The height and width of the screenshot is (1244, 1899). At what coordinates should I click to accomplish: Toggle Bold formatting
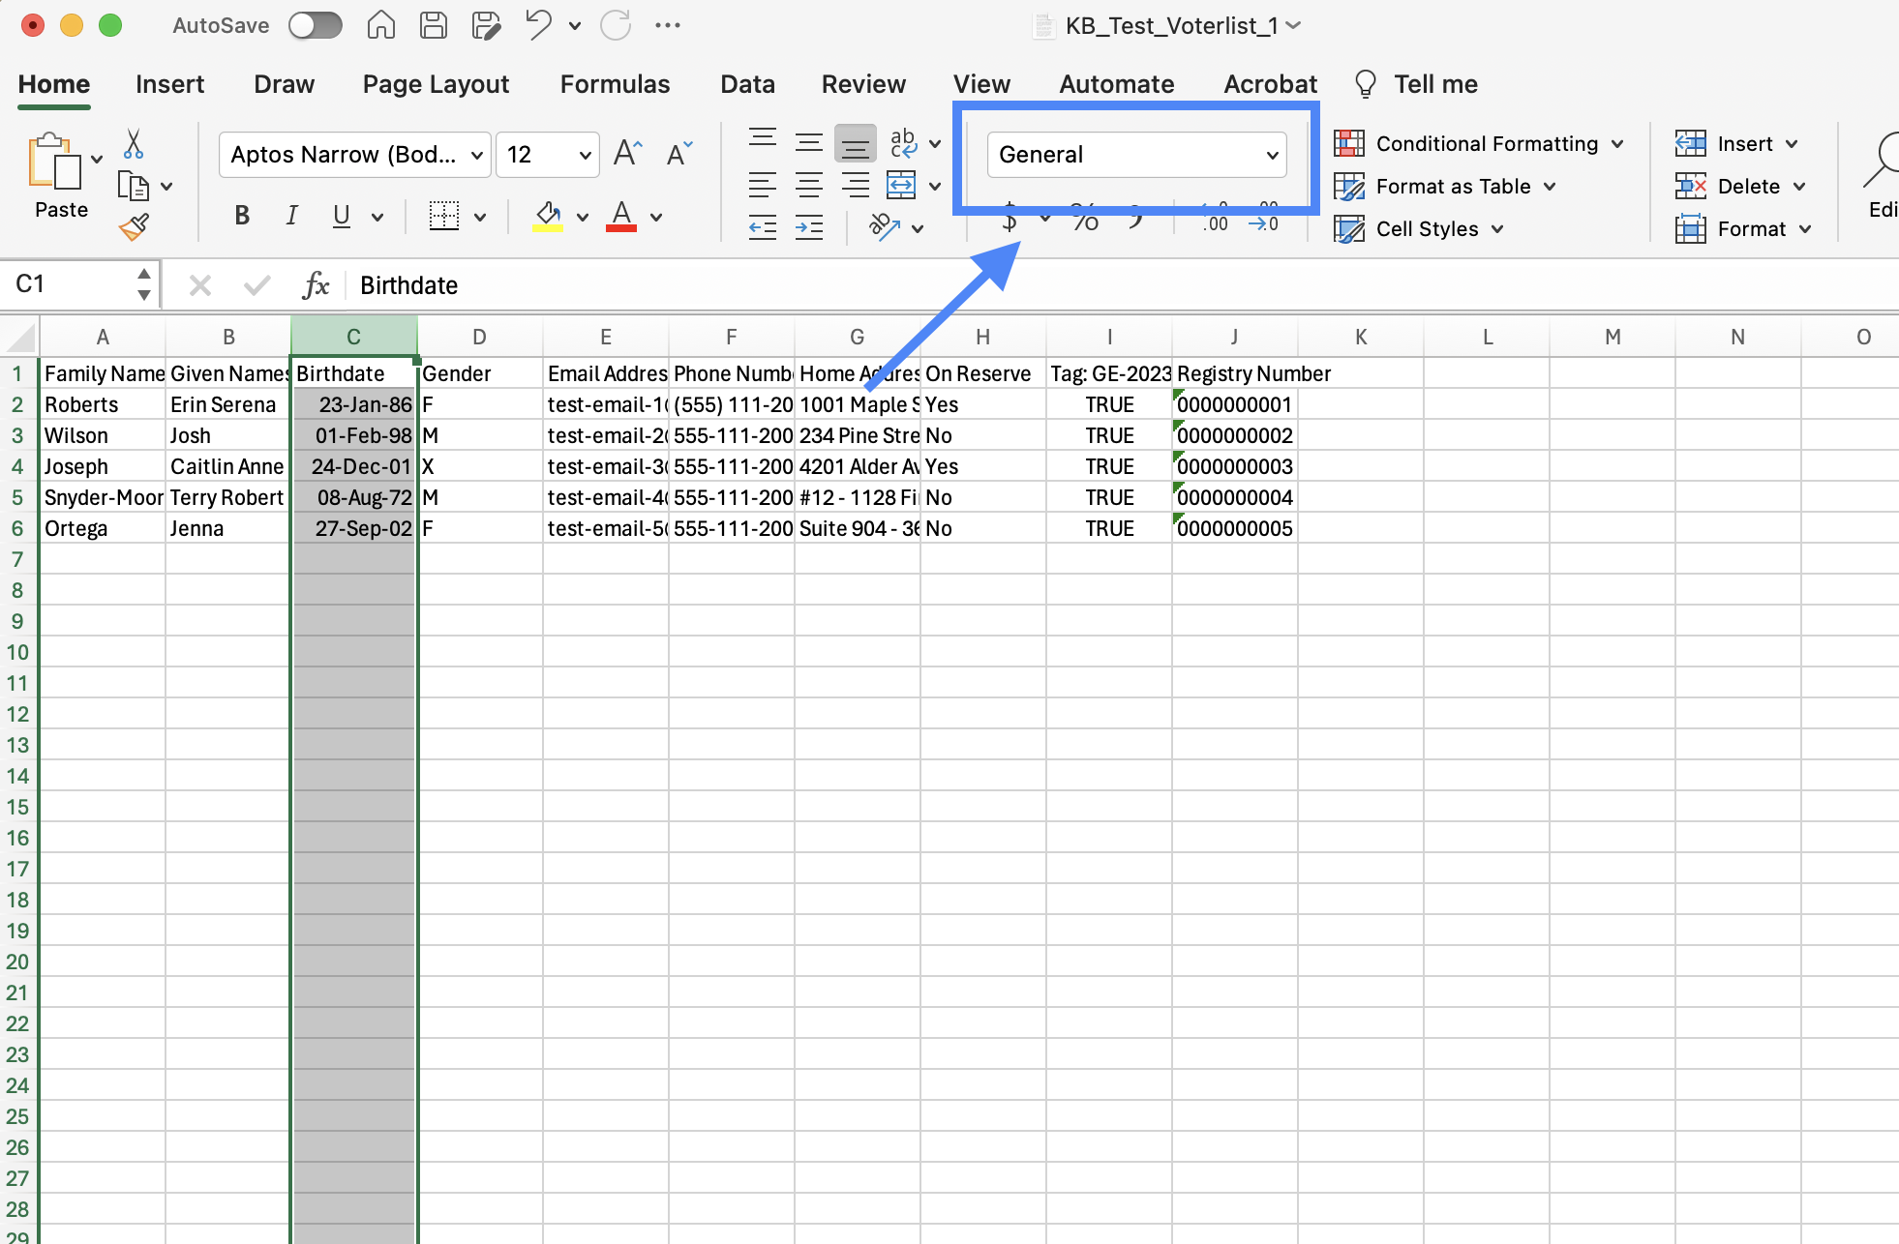[x=242, y=216]
